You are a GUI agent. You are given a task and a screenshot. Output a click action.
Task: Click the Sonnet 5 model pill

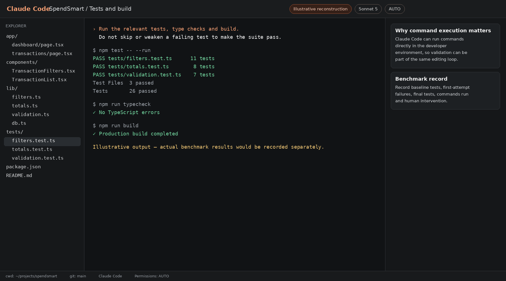tap(368, 9)
